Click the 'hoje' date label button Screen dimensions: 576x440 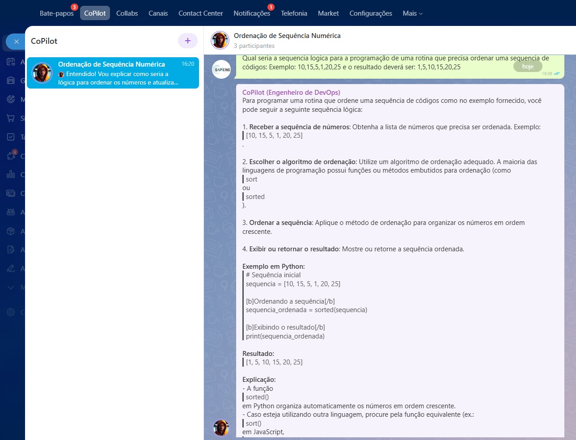pyautogui.click(x=528, y=67)
